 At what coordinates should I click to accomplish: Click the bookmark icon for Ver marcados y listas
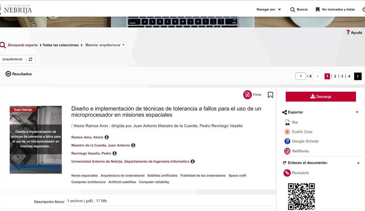pos(318,9)
